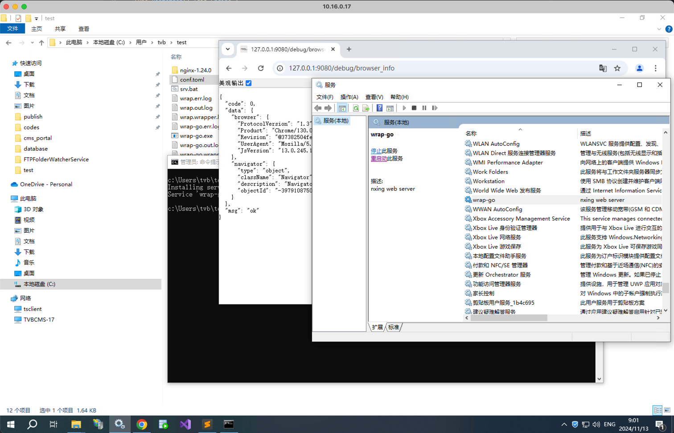
Task: Toggle the action pane icon in Services toolbar
Action: point(390,108)
